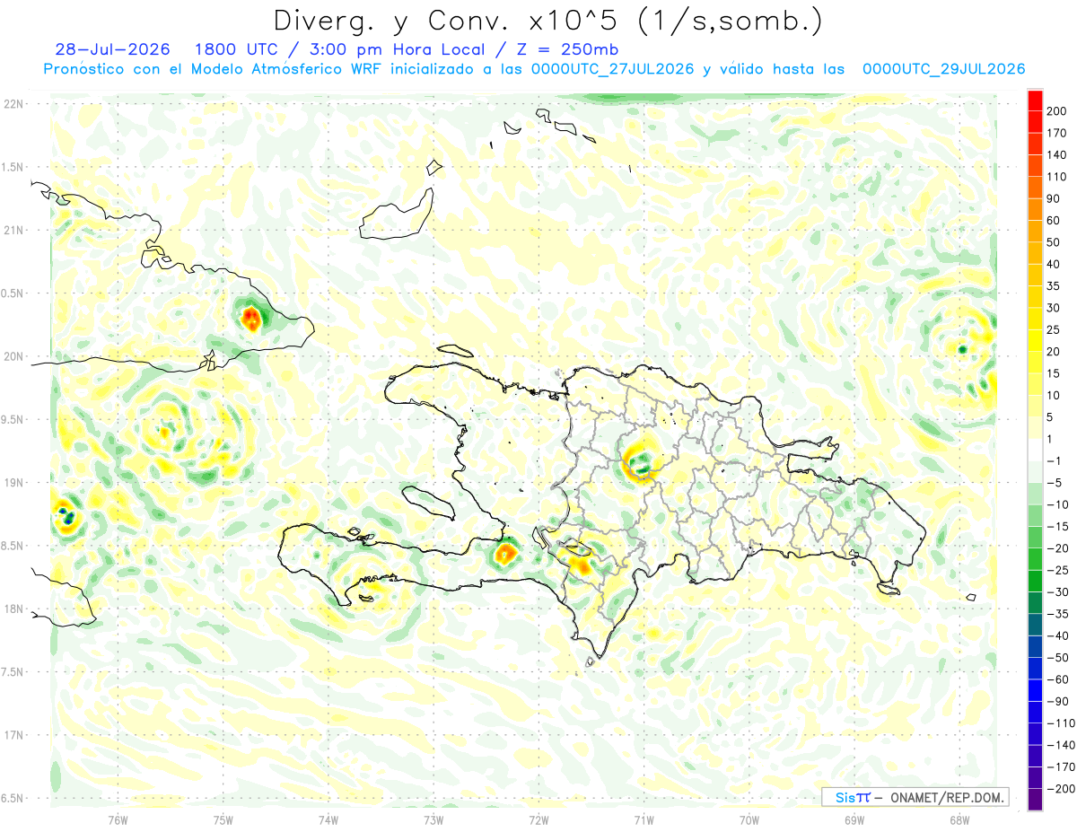Click the '-10' value on the color scale
The image size is (1077, 832).
(x=1058, y=504)
